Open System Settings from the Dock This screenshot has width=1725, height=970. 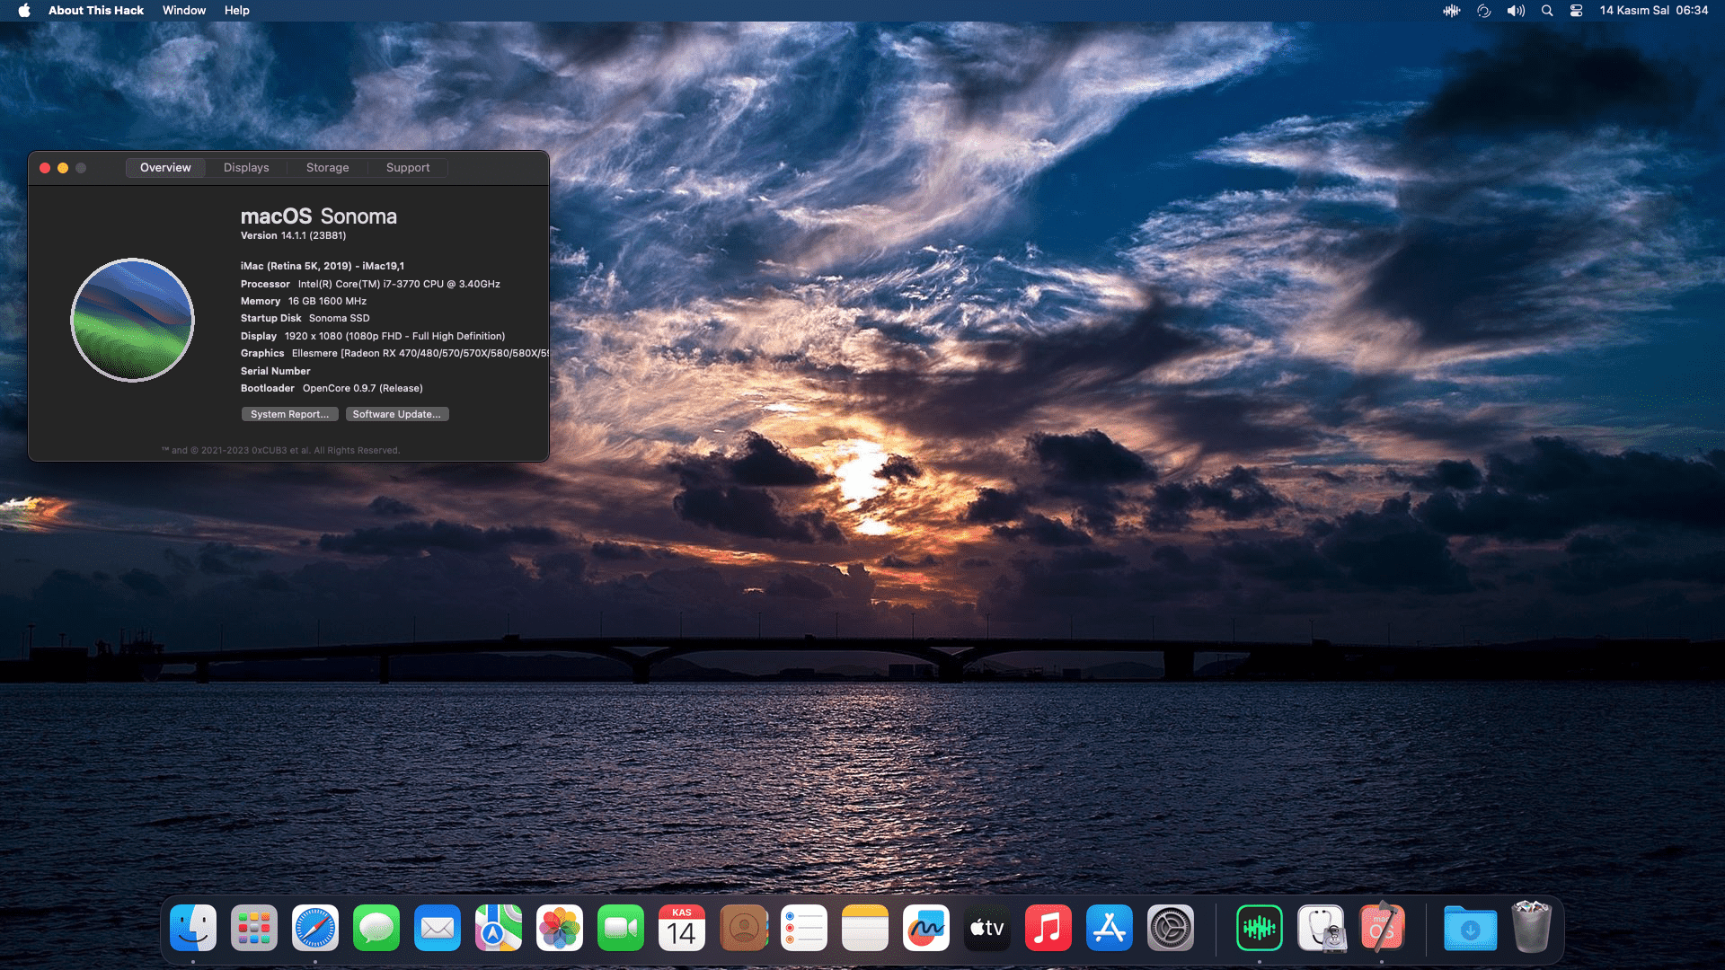click(1171, 928)
